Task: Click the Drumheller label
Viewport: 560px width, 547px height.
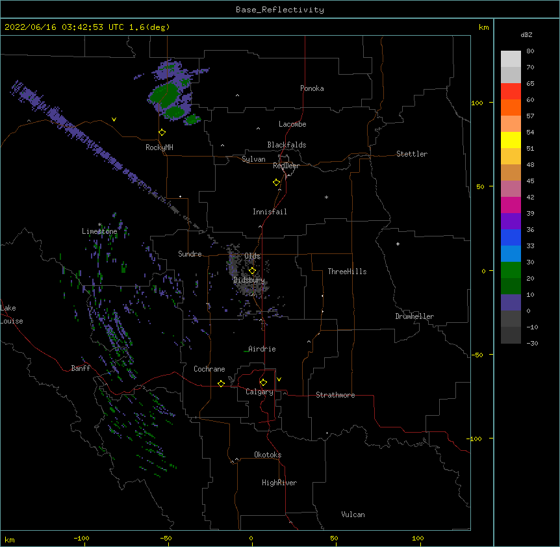Action: tap(414, 316)
